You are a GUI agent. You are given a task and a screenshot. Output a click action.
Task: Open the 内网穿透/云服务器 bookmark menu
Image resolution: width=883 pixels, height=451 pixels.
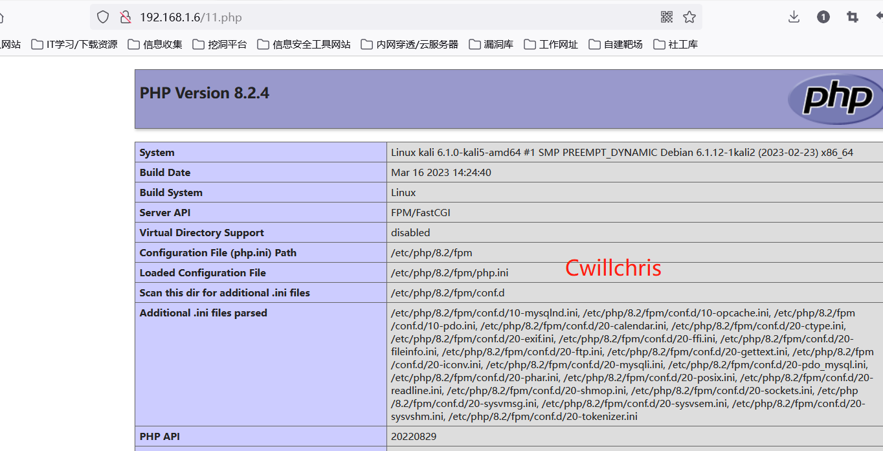[x=408, y=44]
